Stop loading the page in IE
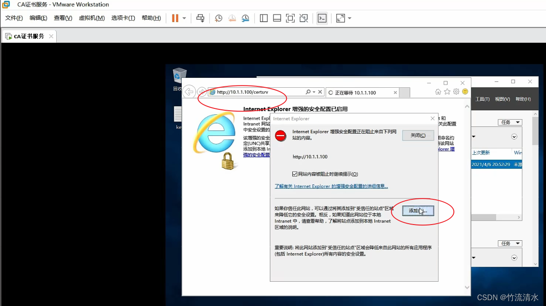The width and height of the screenshot is (546, 306). [320, 92]
